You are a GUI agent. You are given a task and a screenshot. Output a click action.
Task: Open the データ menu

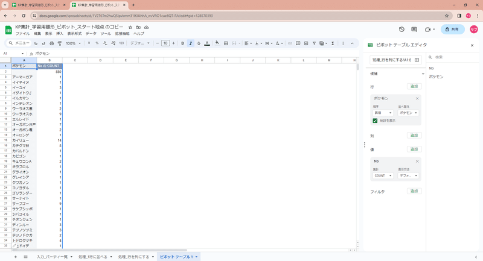pos(91,34)
